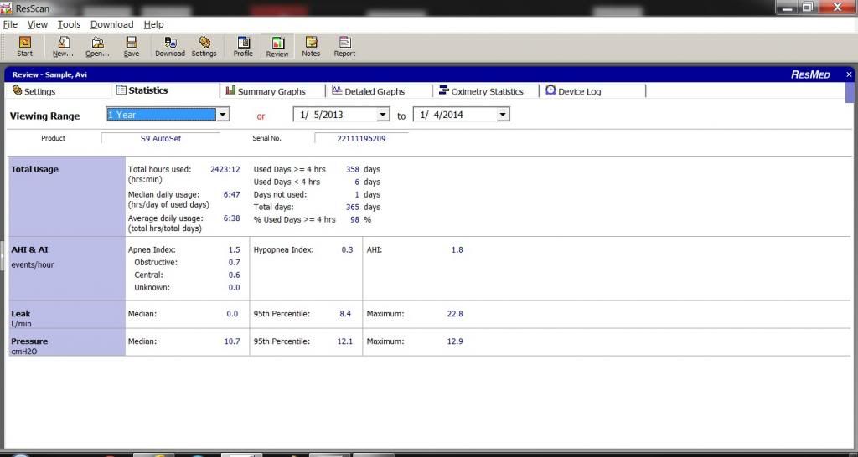Open the Notes toolbar icon
This screenshot has width=858, height=457.
(x=311, y=46)
